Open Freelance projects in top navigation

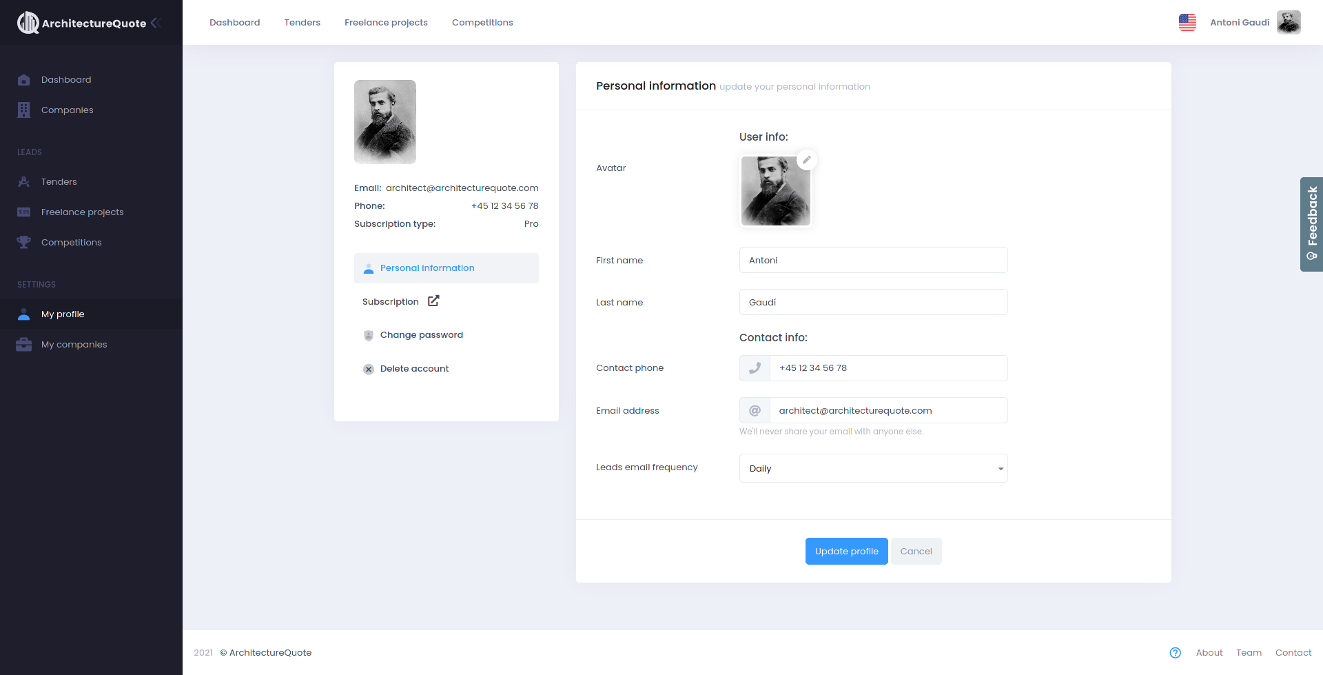coord(386,23)
